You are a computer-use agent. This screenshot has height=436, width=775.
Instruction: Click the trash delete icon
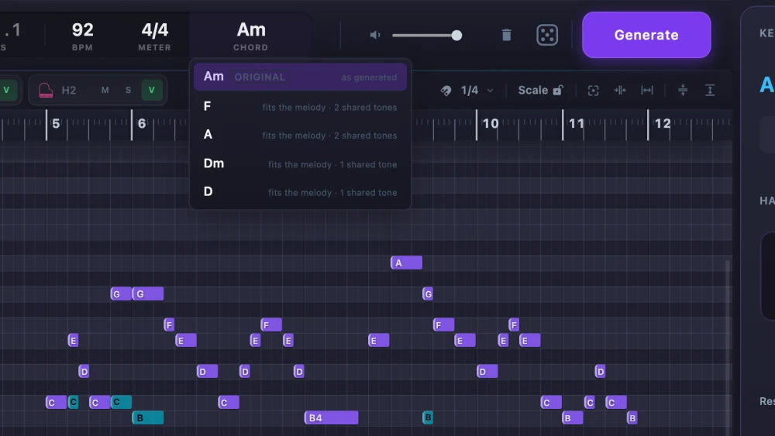click(x=506, y=35)
